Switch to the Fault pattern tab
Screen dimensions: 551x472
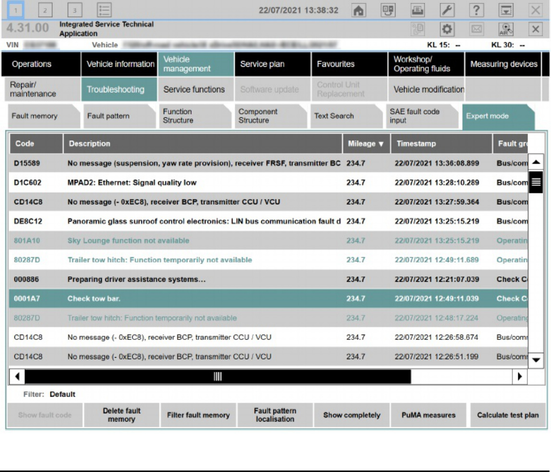click(120, 116)
